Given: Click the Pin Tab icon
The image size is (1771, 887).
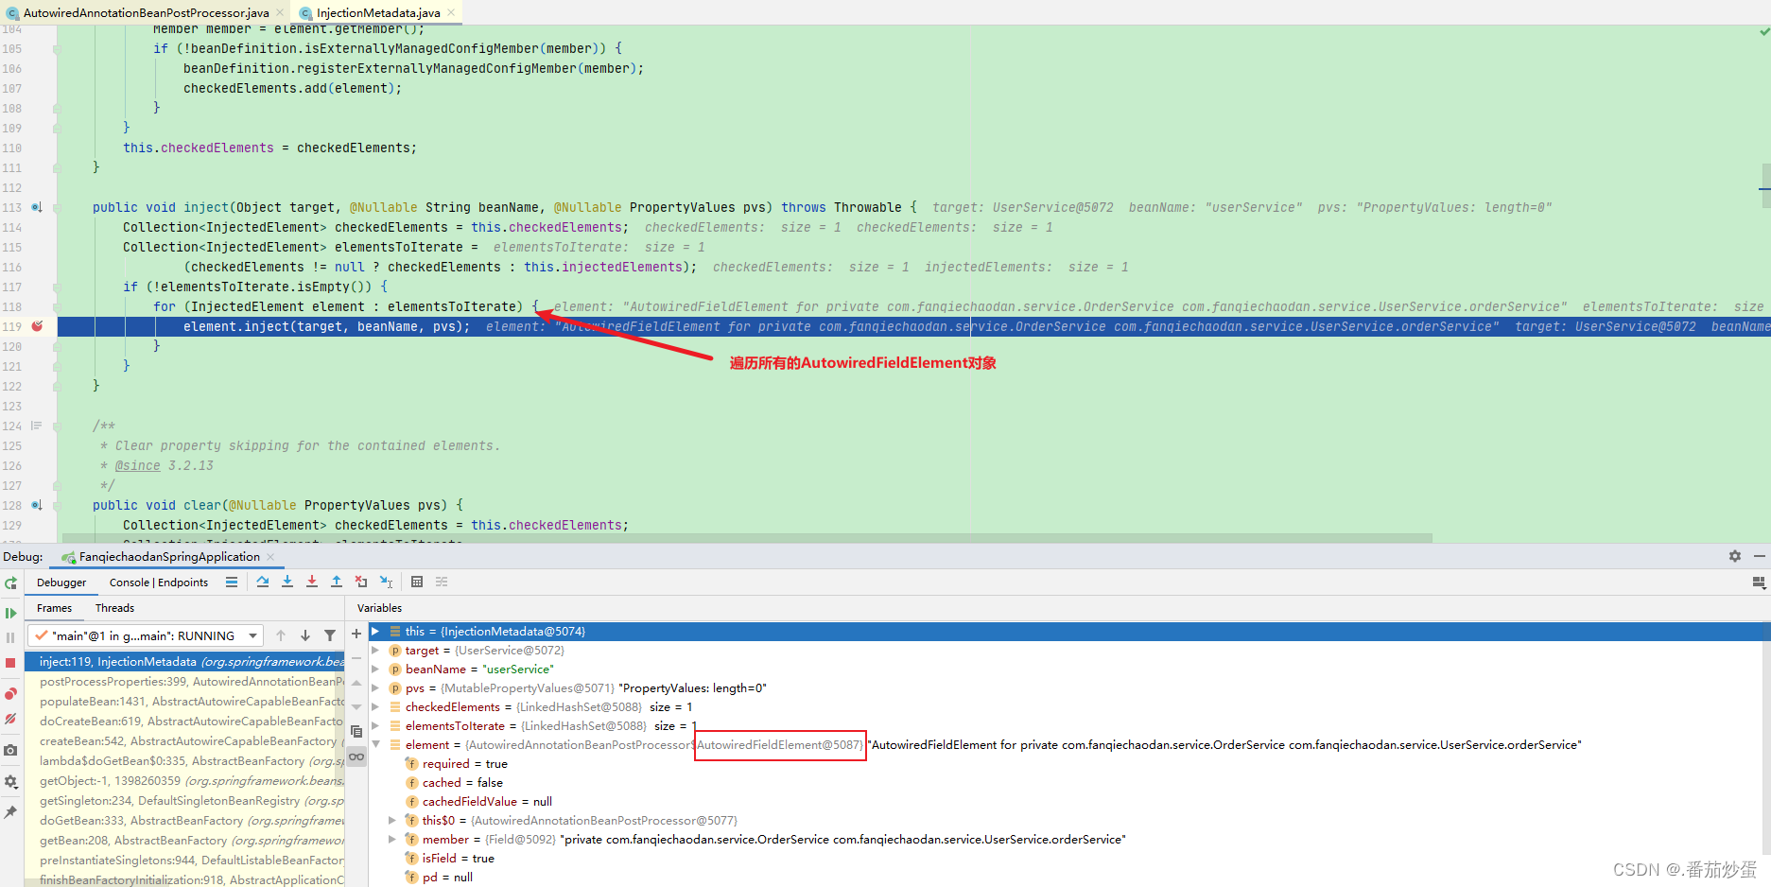Looking at the screenshot, I should click(10, 812).
